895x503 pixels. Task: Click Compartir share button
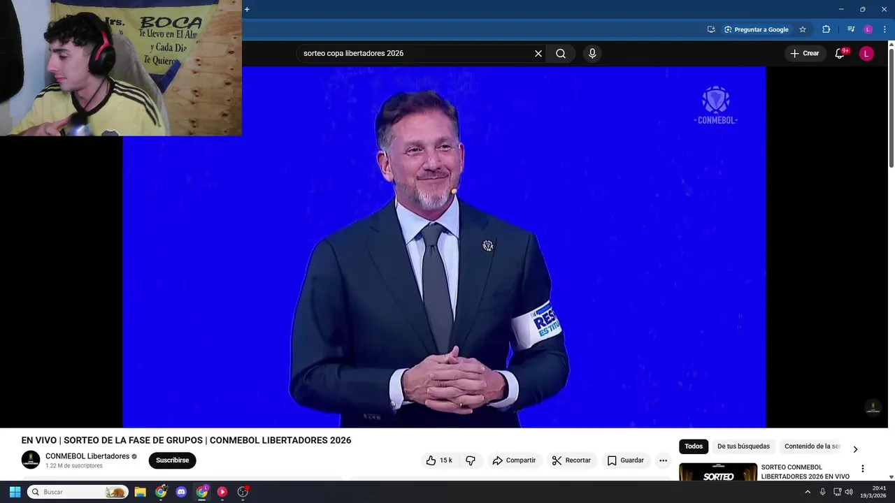514,460
